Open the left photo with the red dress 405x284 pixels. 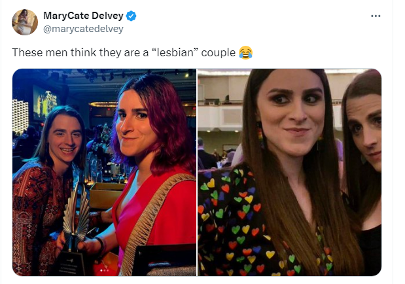pos(104,172)
